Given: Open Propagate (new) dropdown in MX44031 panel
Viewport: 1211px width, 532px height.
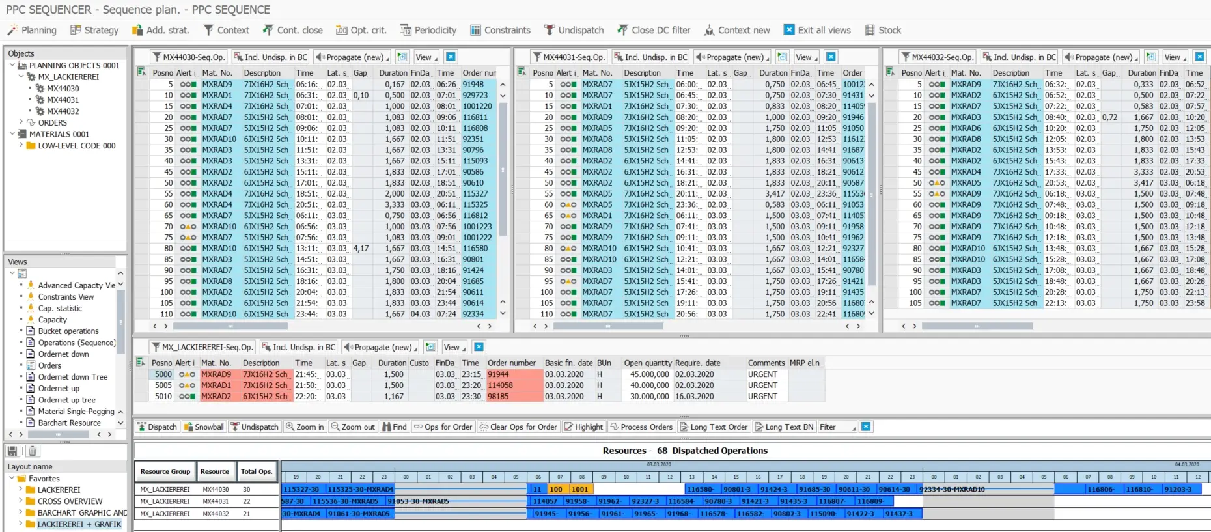Looking at the screenshot, I should coord(732,57).
